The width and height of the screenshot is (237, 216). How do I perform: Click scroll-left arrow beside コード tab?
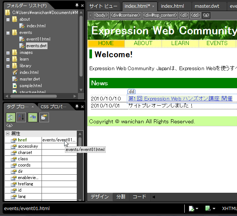(x=154, y=197)
